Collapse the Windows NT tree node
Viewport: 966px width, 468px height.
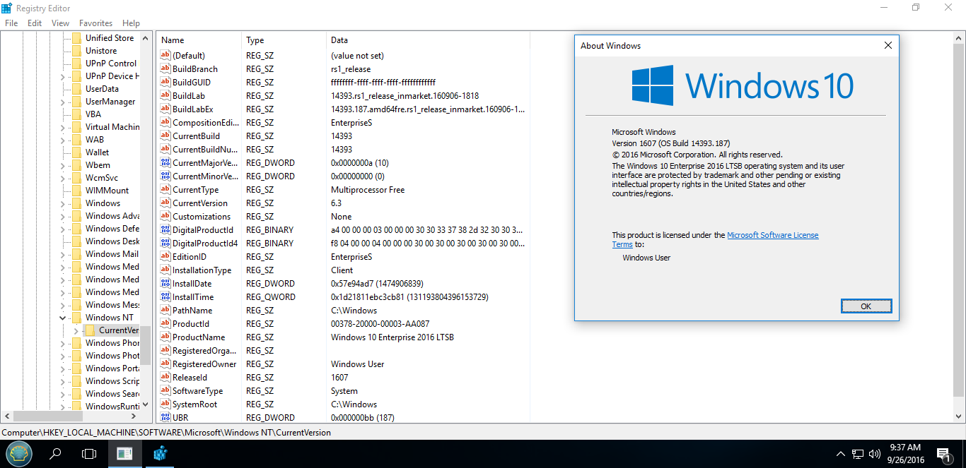[62, 318]
